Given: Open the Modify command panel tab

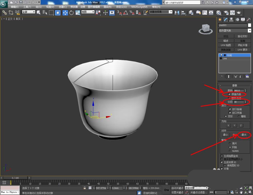Looking at the screenshot, I should (x=226, y=20).
